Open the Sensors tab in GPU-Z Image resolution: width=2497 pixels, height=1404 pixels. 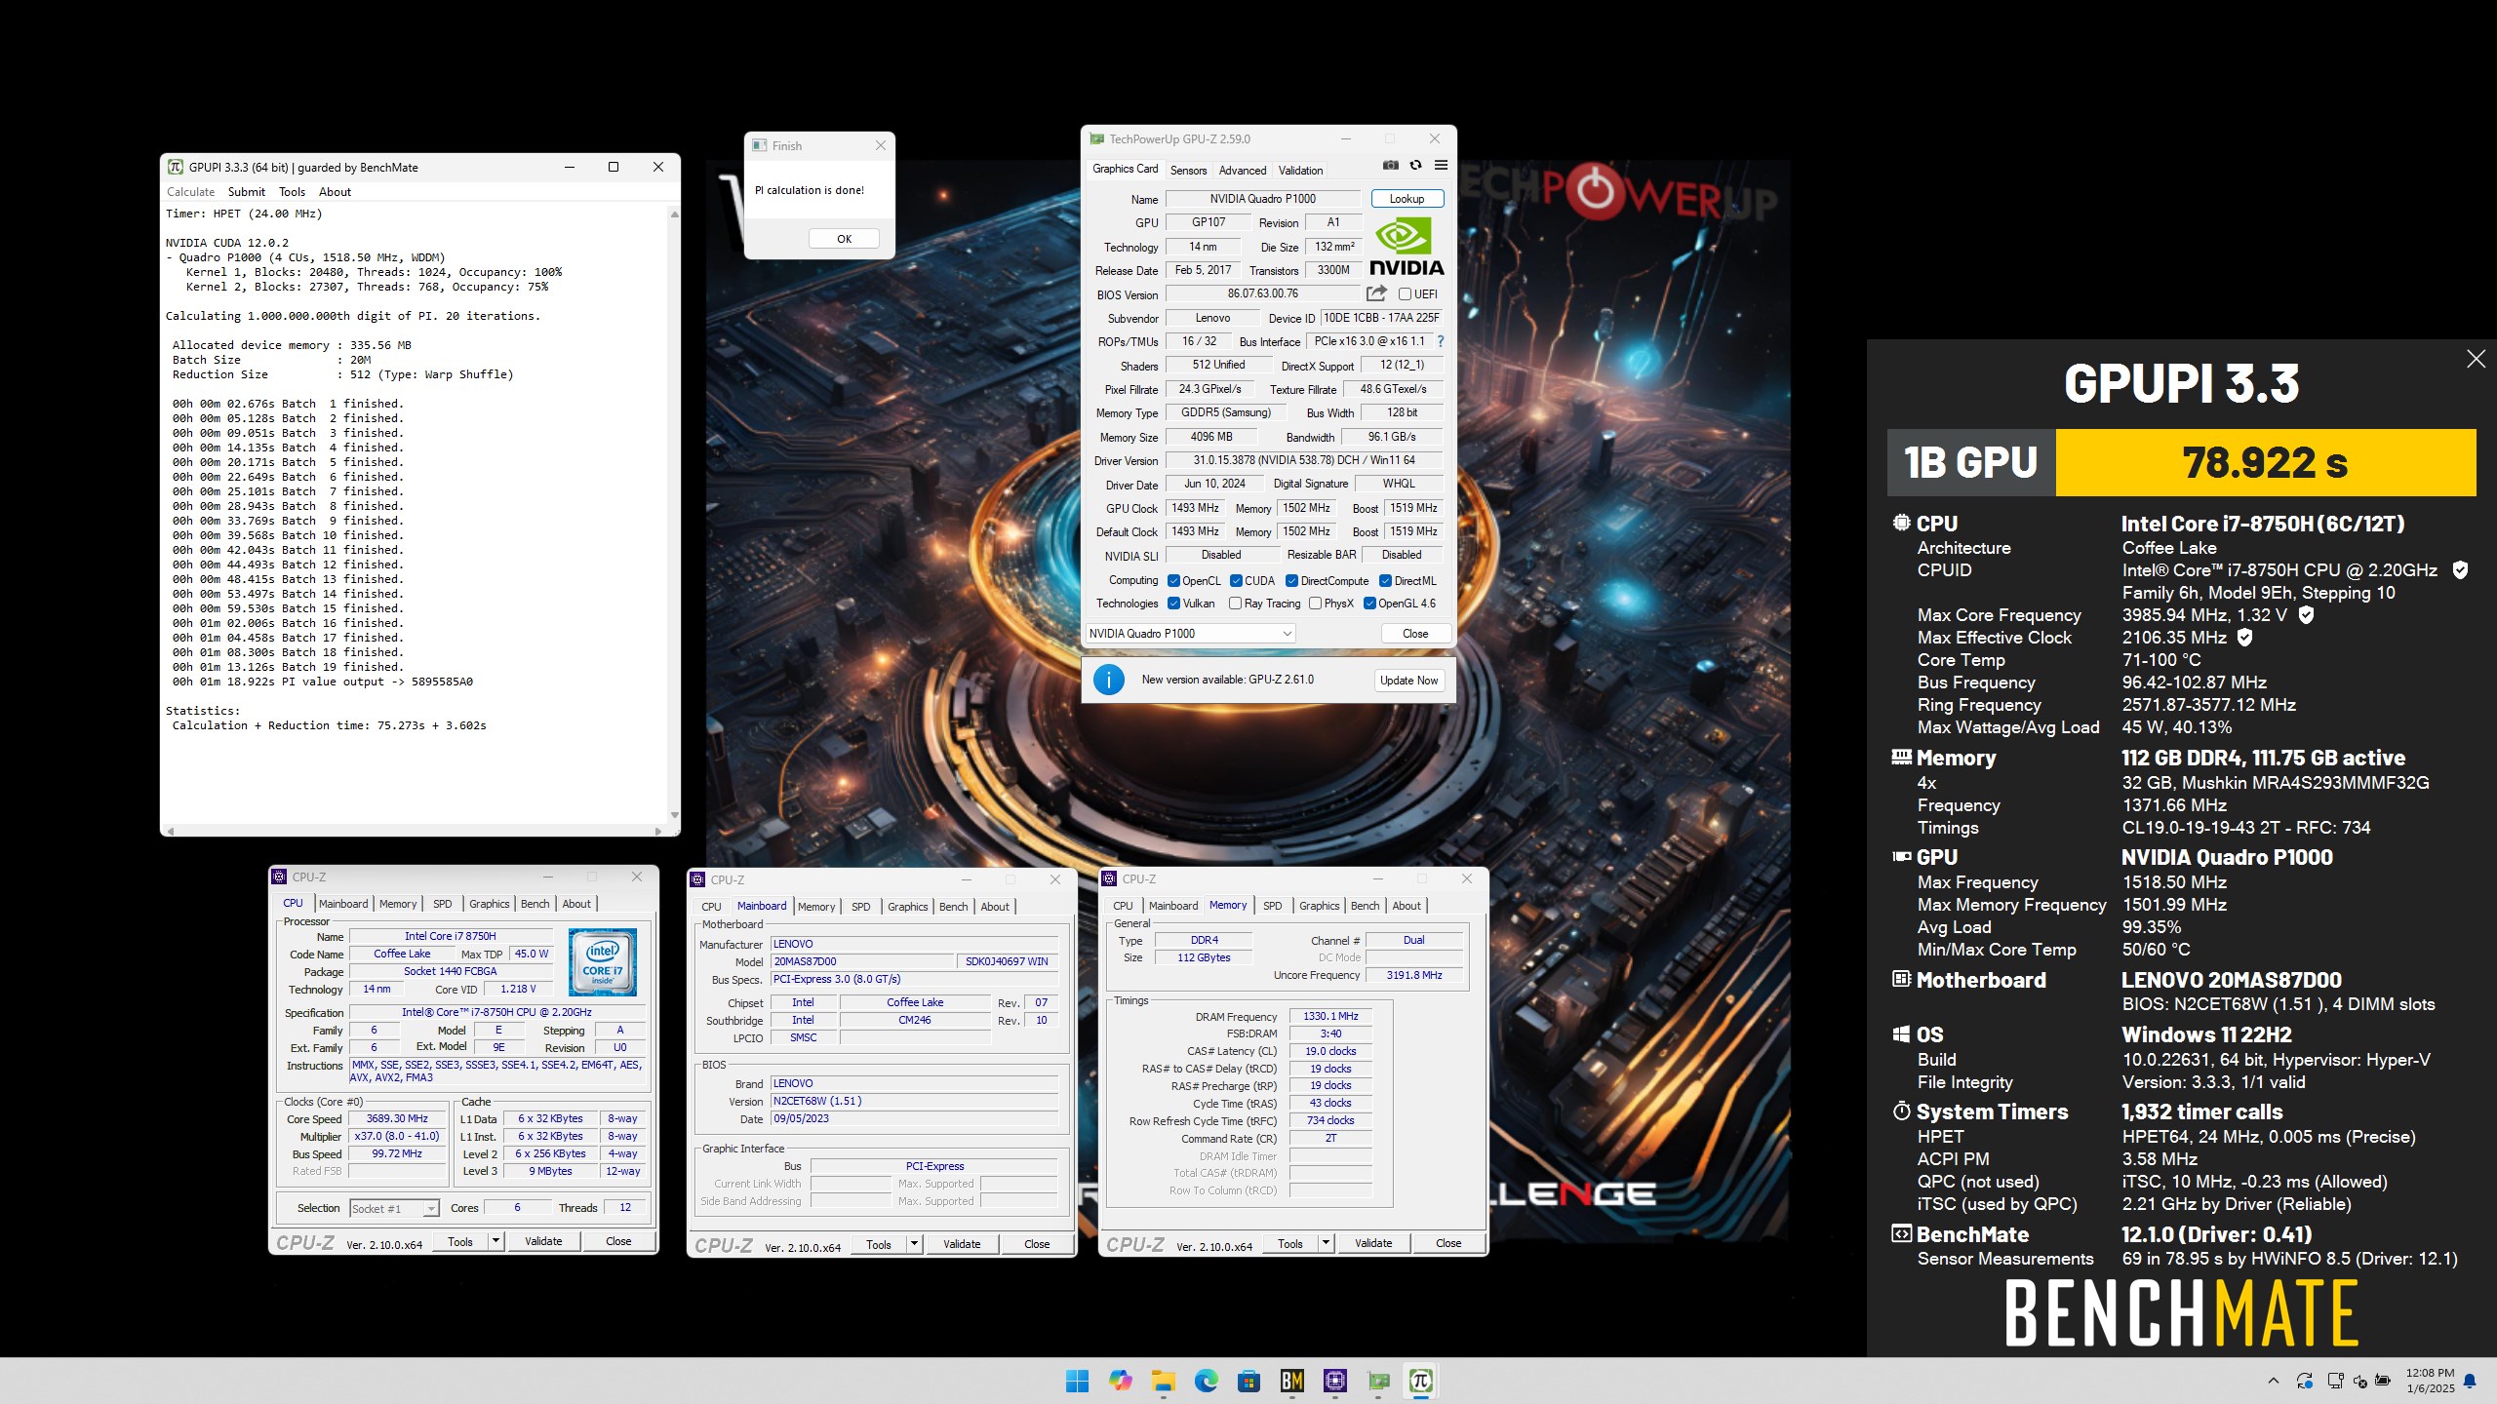1188,171
